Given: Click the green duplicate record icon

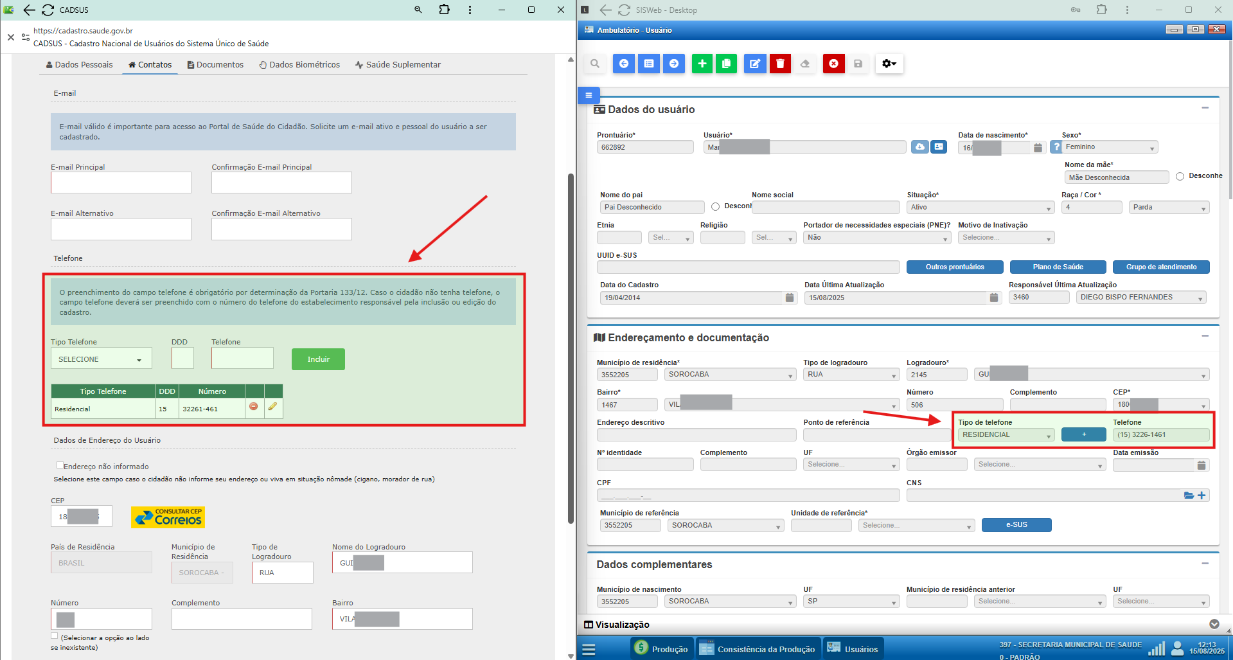Looking at the screenshot, I should [x=726, y=64].
